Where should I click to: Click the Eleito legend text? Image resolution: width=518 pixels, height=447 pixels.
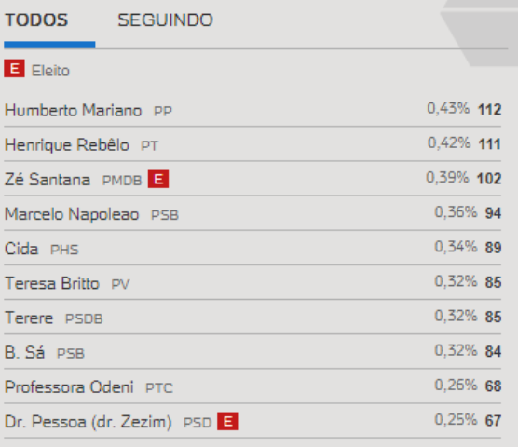pos(50,71)
